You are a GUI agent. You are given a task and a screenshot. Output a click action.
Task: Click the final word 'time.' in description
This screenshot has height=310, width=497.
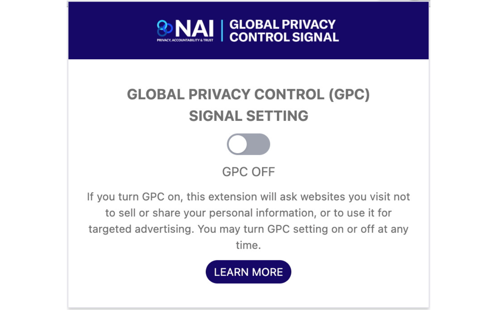click(248, 245)
